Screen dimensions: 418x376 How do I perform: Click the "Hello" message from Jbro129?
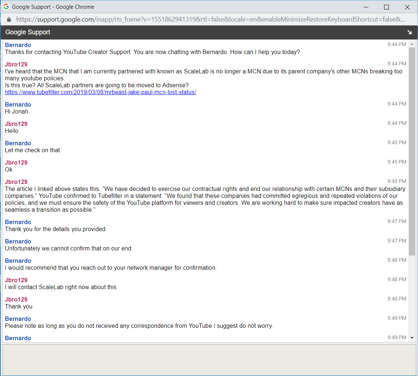coord(11,131)
